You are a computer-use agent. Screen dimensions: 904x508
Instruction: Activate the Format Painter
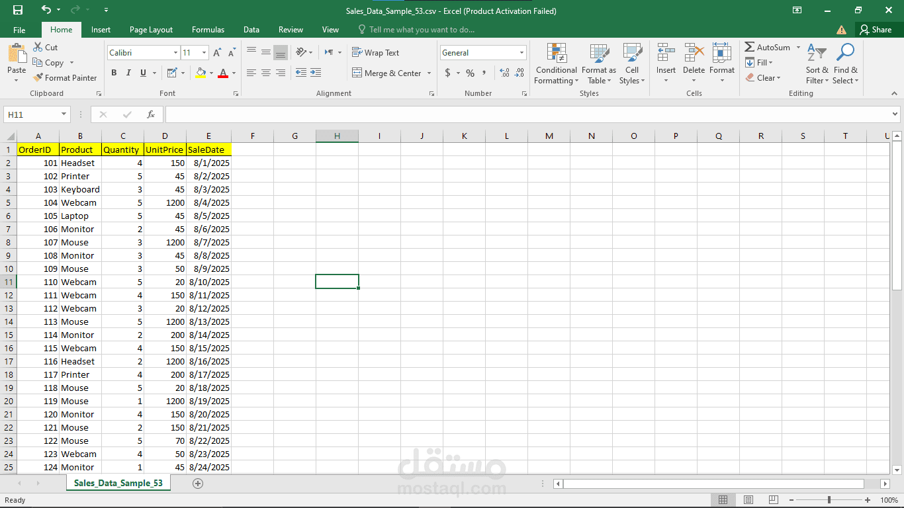coord(65,77)
